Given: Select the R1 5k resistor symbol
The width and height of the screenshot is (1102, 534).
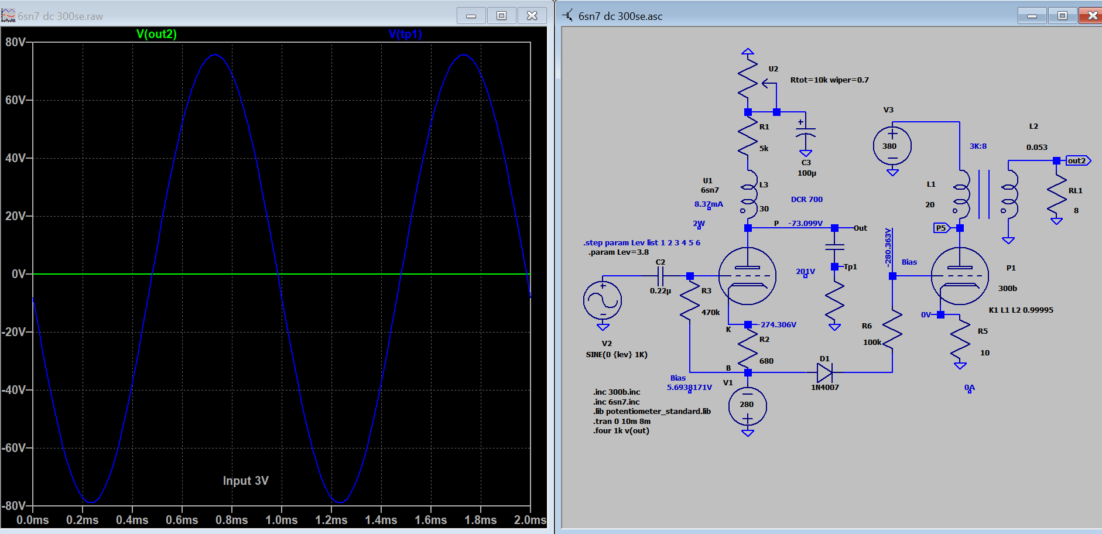Looking at the screenshot, I should click(748, 138).
